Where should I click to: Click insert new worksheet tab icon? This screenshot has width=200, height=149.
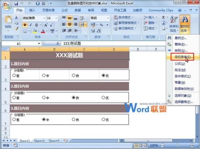point(66,141)
